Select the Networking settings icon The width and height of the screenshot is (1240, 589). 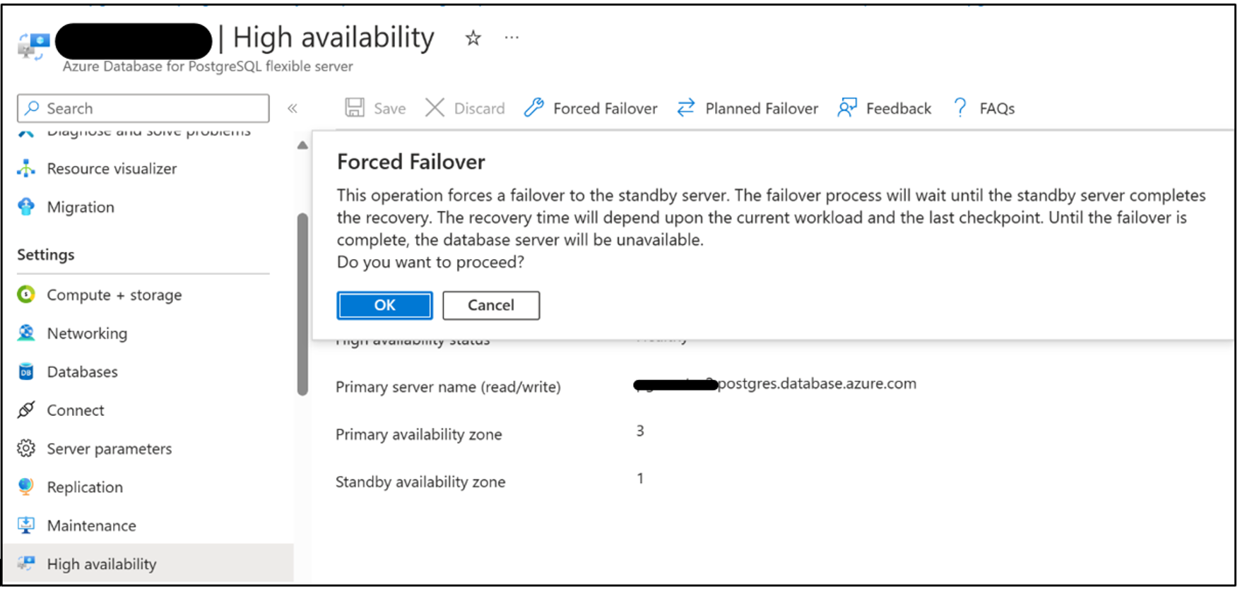[x=26, y=333]
